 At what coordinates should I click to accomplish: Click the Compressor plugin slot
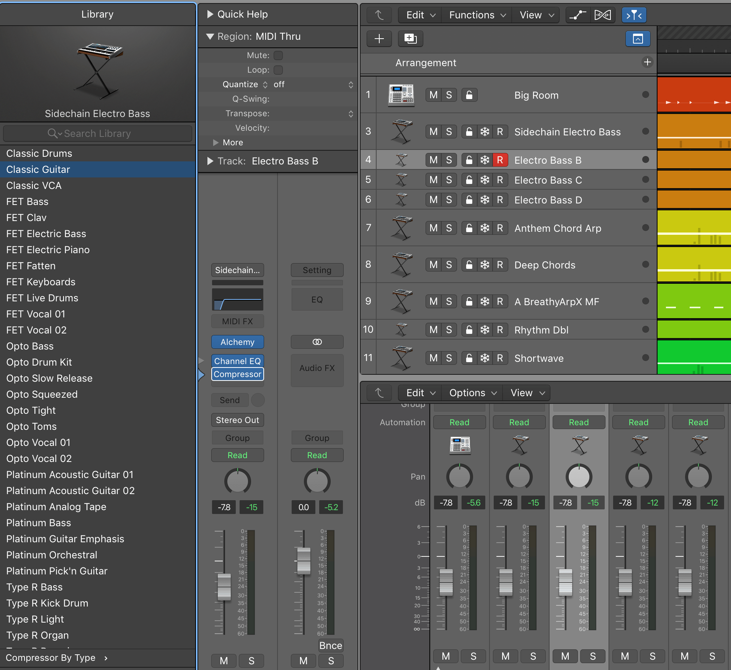(237, 374)
